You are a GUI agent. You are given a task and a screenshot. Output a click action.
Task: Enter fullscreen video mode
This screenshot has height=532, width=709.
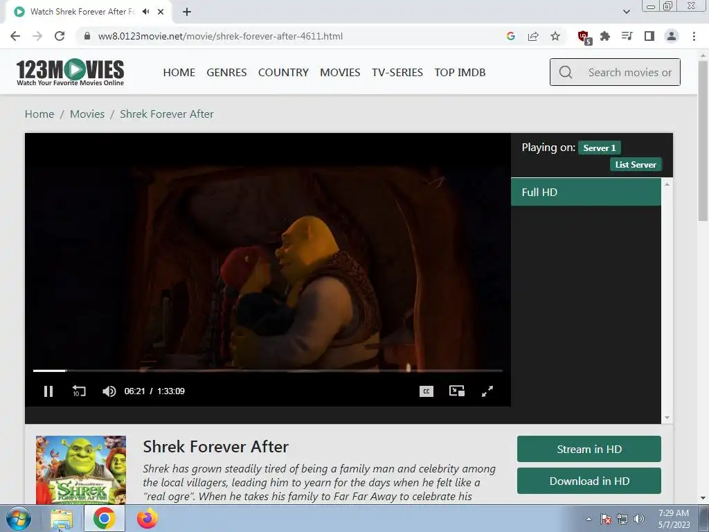487,391
